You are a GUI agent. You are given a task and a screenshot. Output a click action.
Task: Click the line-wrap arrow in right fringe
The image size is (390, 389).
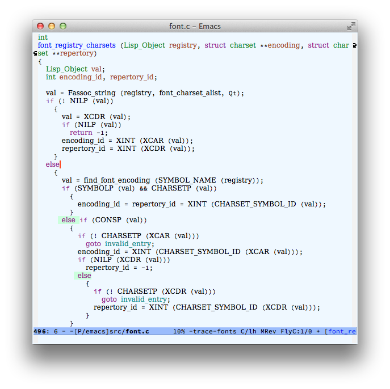tap(354, 45)
